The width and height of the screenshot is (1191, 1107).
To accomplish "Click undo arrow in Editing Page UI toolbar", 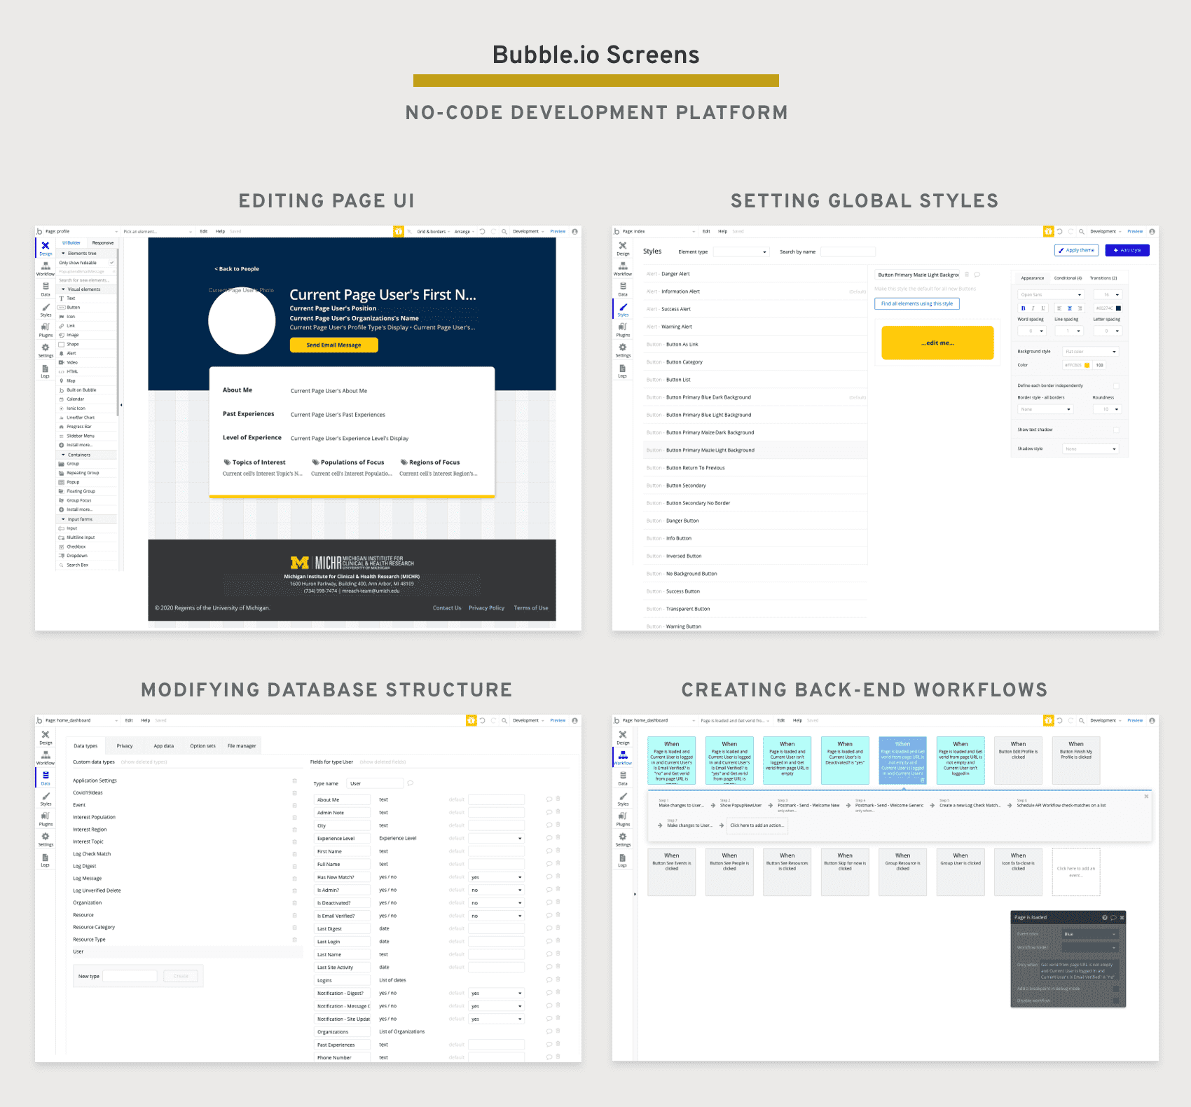I will [483, 231].
